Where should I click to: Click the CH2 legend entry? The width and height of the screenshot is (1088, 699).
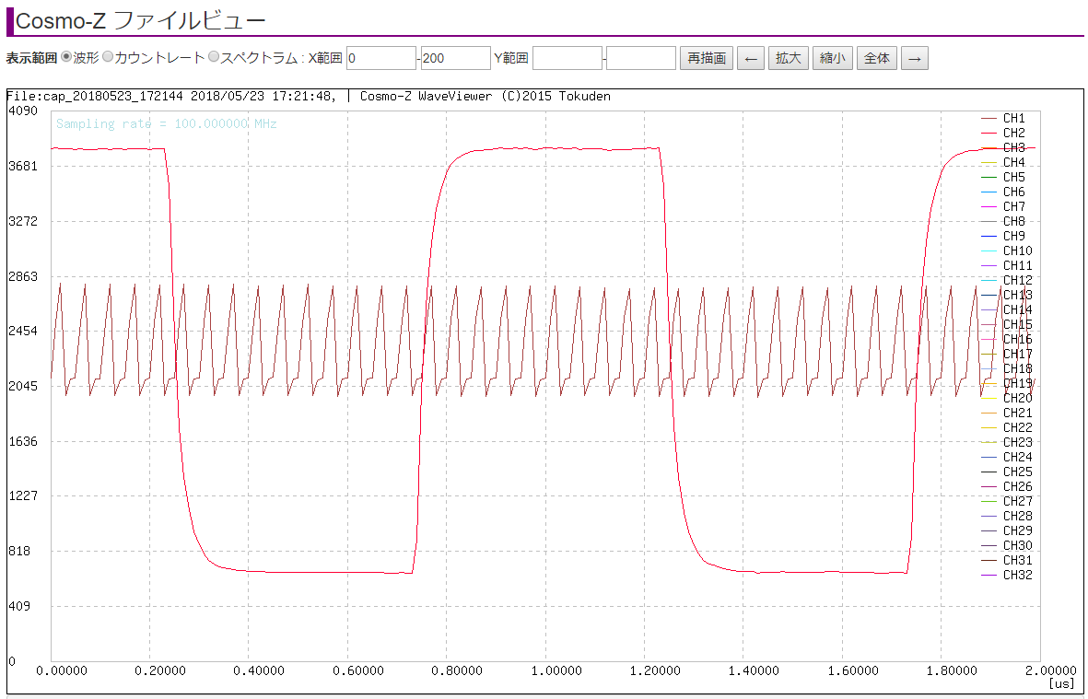click(1013, 133)
